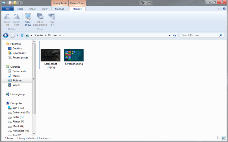Open the Music library
The image size is (228, 142).
(16, 76)
